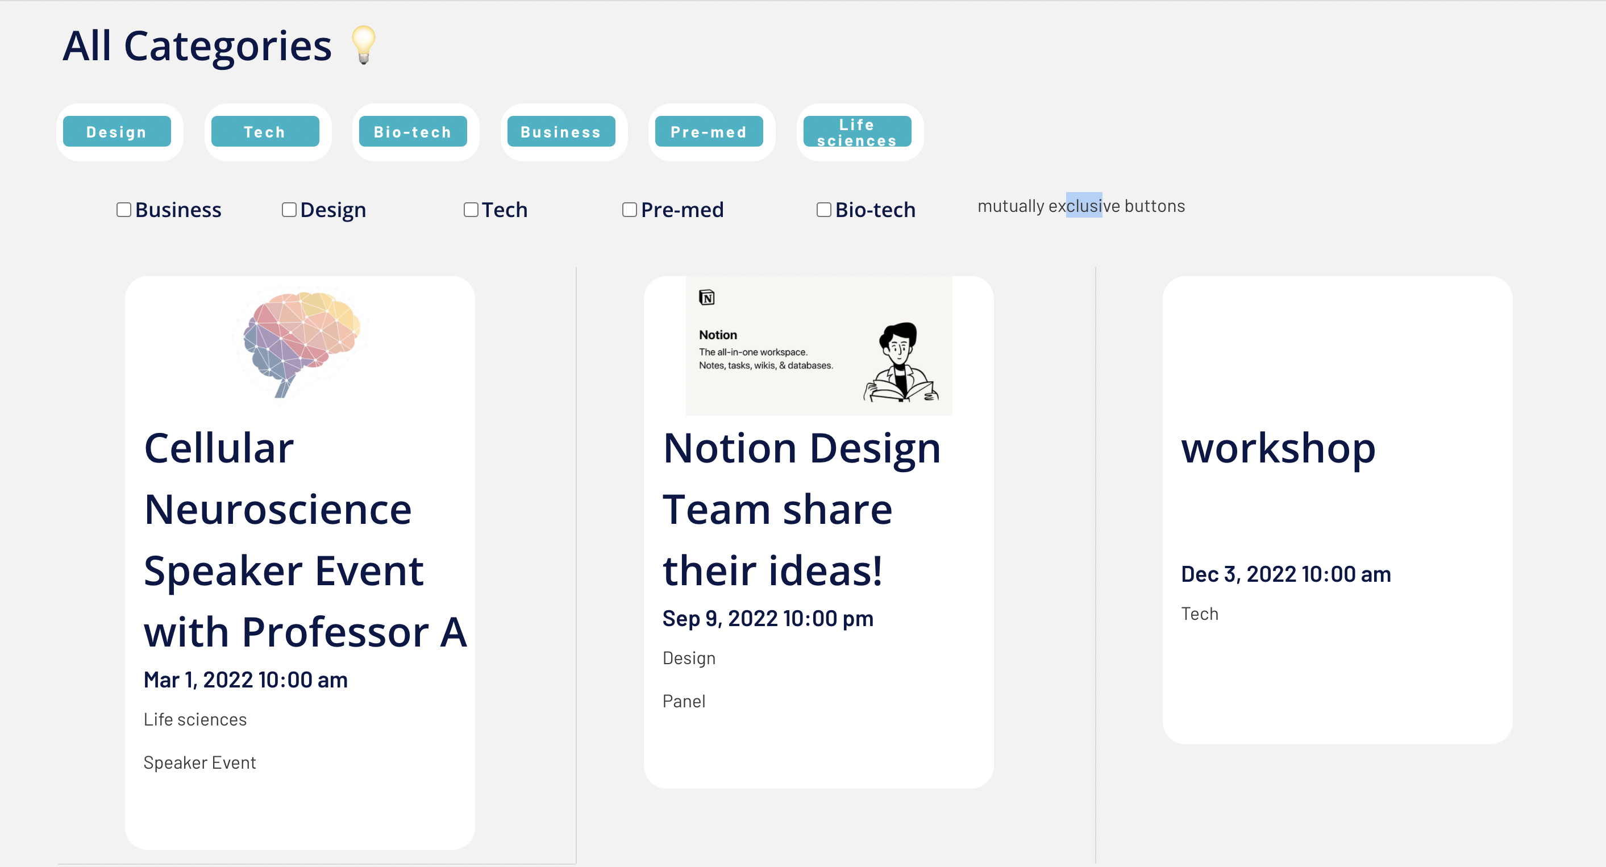Filter by the Tech category button

pos(265,132)
